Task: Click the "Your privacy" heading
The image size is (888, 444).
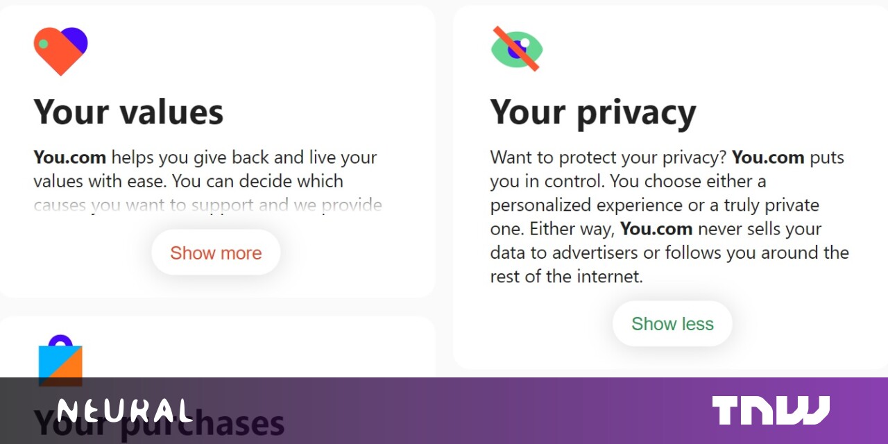Action: [592, 112]
